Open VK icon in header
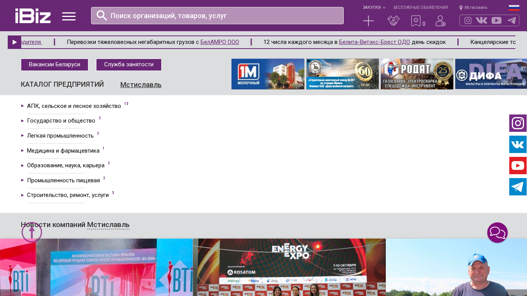This screenshot has height=296, width=527. point(481,20)
